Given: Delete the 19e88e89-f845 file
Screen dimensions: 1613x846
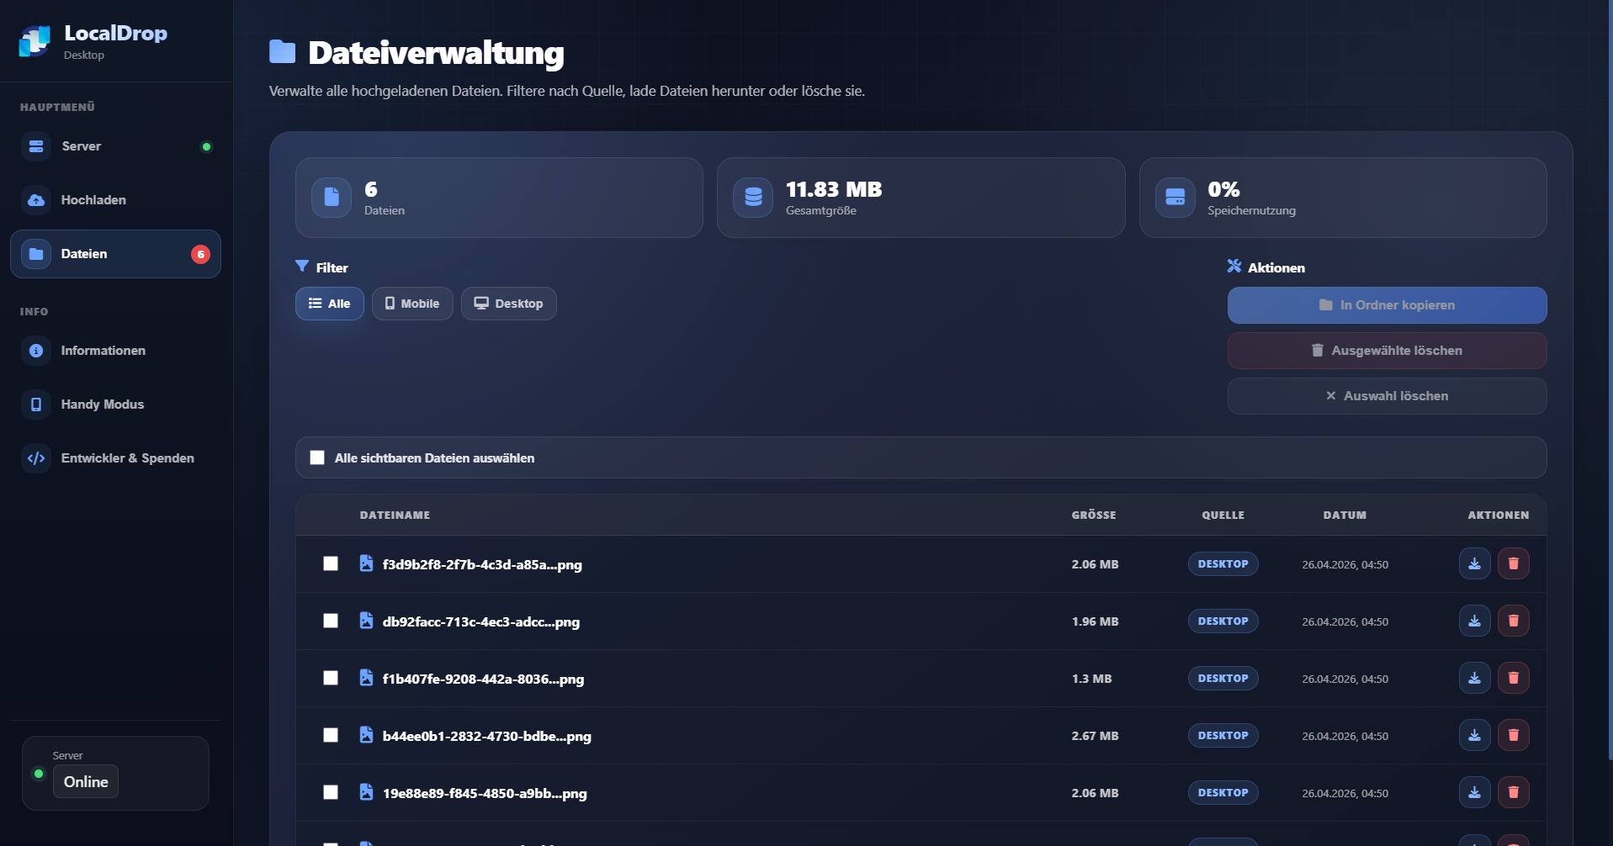Looking at the screenshot, I should click(x=1514, y=792).
